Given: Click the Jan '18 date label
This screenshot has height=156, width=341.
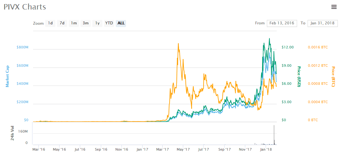Looking at the screenshot, I should point(266,149).
